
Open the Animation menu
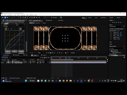point(23,15)
